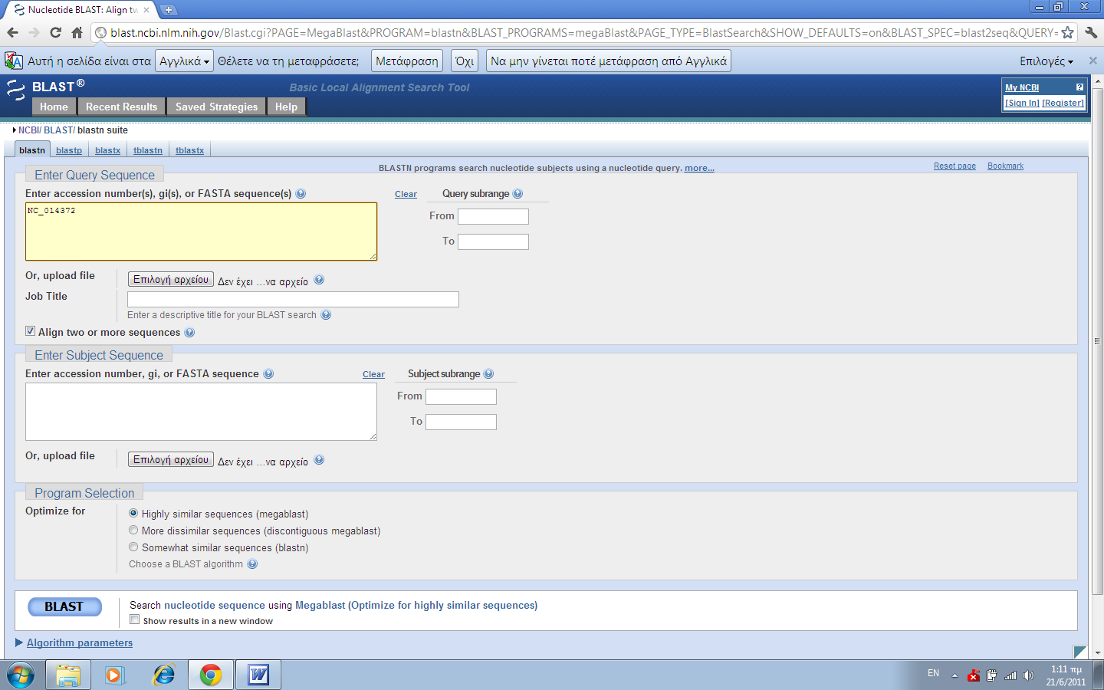Click never translate from English button
1104x690 pixels.
pos(609,61)
